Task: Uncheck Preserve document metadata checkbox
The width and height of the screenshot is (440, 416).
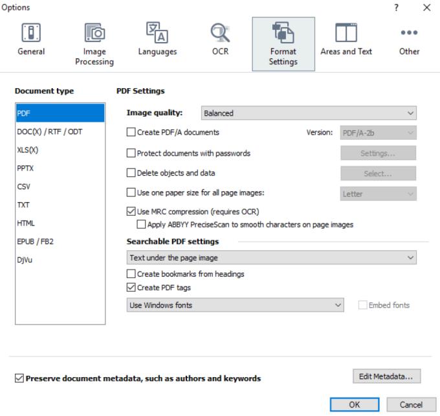Action: 18,378
